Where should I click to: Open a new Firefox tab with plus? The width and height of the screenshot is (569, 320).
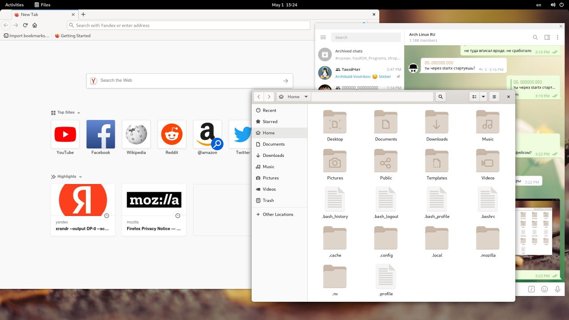[x=83, y=14]
